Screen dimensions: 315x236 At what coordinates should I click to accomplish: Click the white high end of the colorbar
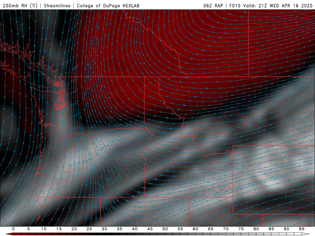pyautogui.click(x=306, y=234)
